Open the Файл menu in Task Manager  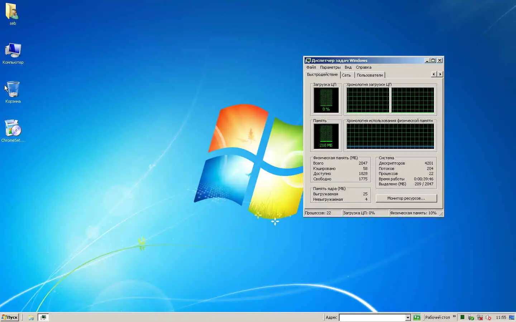point(311,67)
